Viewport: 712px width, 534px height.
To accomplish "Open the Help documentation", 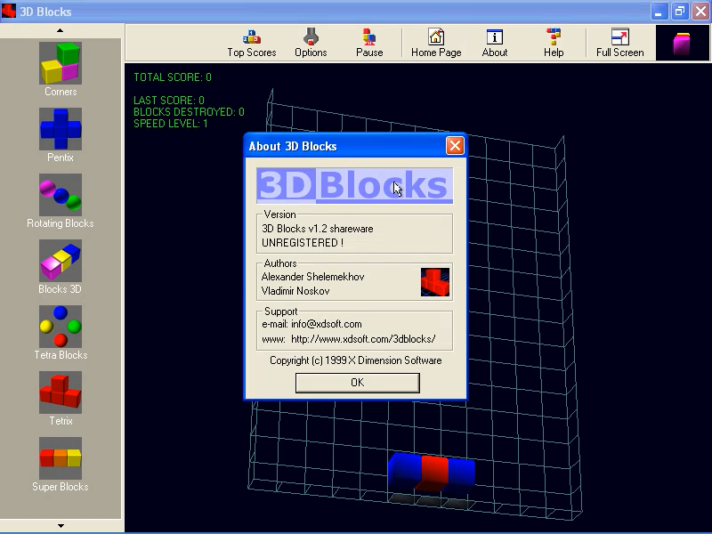I will pyautogui.click(x=554, y=42).
